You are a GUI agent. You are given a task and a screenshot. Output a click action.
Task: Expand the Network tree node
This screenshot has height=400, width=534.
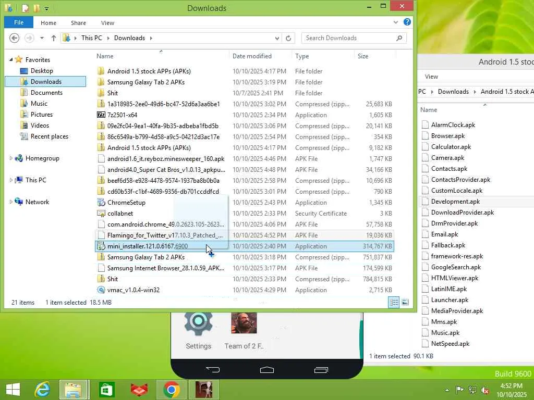coord(11,202)
